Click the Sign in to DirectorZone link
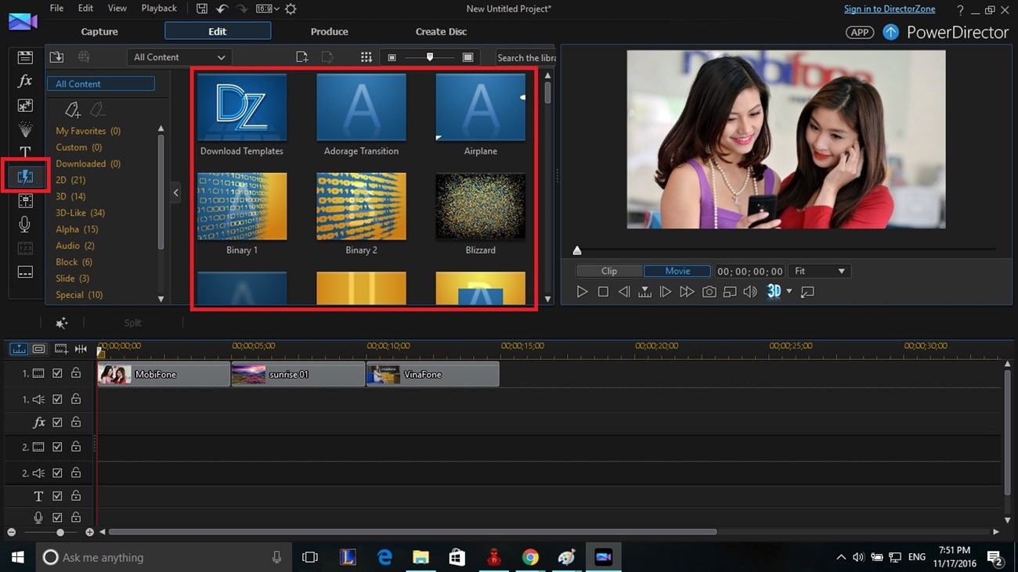Image resolution: width=1018 pixels, height=572 pixels. click(x=890, y=8)
